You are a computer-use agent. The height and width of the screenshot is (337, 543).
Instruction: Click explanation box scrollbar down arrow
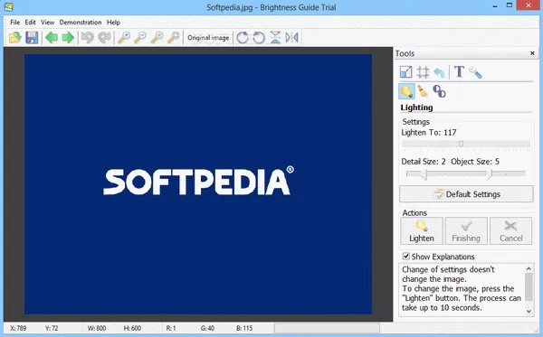[529, 311]
